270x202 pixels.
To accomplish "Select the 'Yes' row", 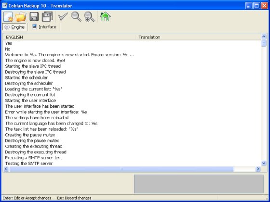I will pos(132,43).
